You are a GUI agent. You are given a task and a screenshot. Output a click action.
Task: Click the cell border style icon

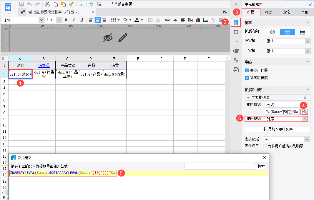pos(113,20)
